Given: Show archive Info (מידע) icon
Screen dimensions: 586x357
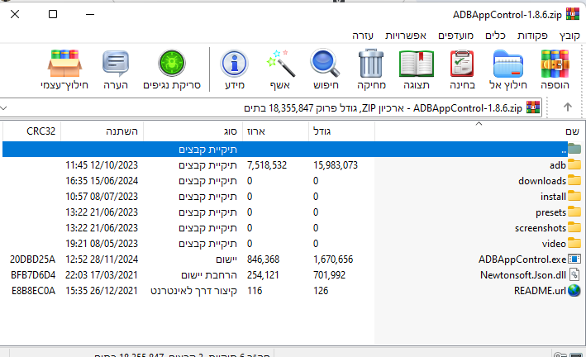Looking at the screenshot, I should pyautogui.click(x=236, y=69).
